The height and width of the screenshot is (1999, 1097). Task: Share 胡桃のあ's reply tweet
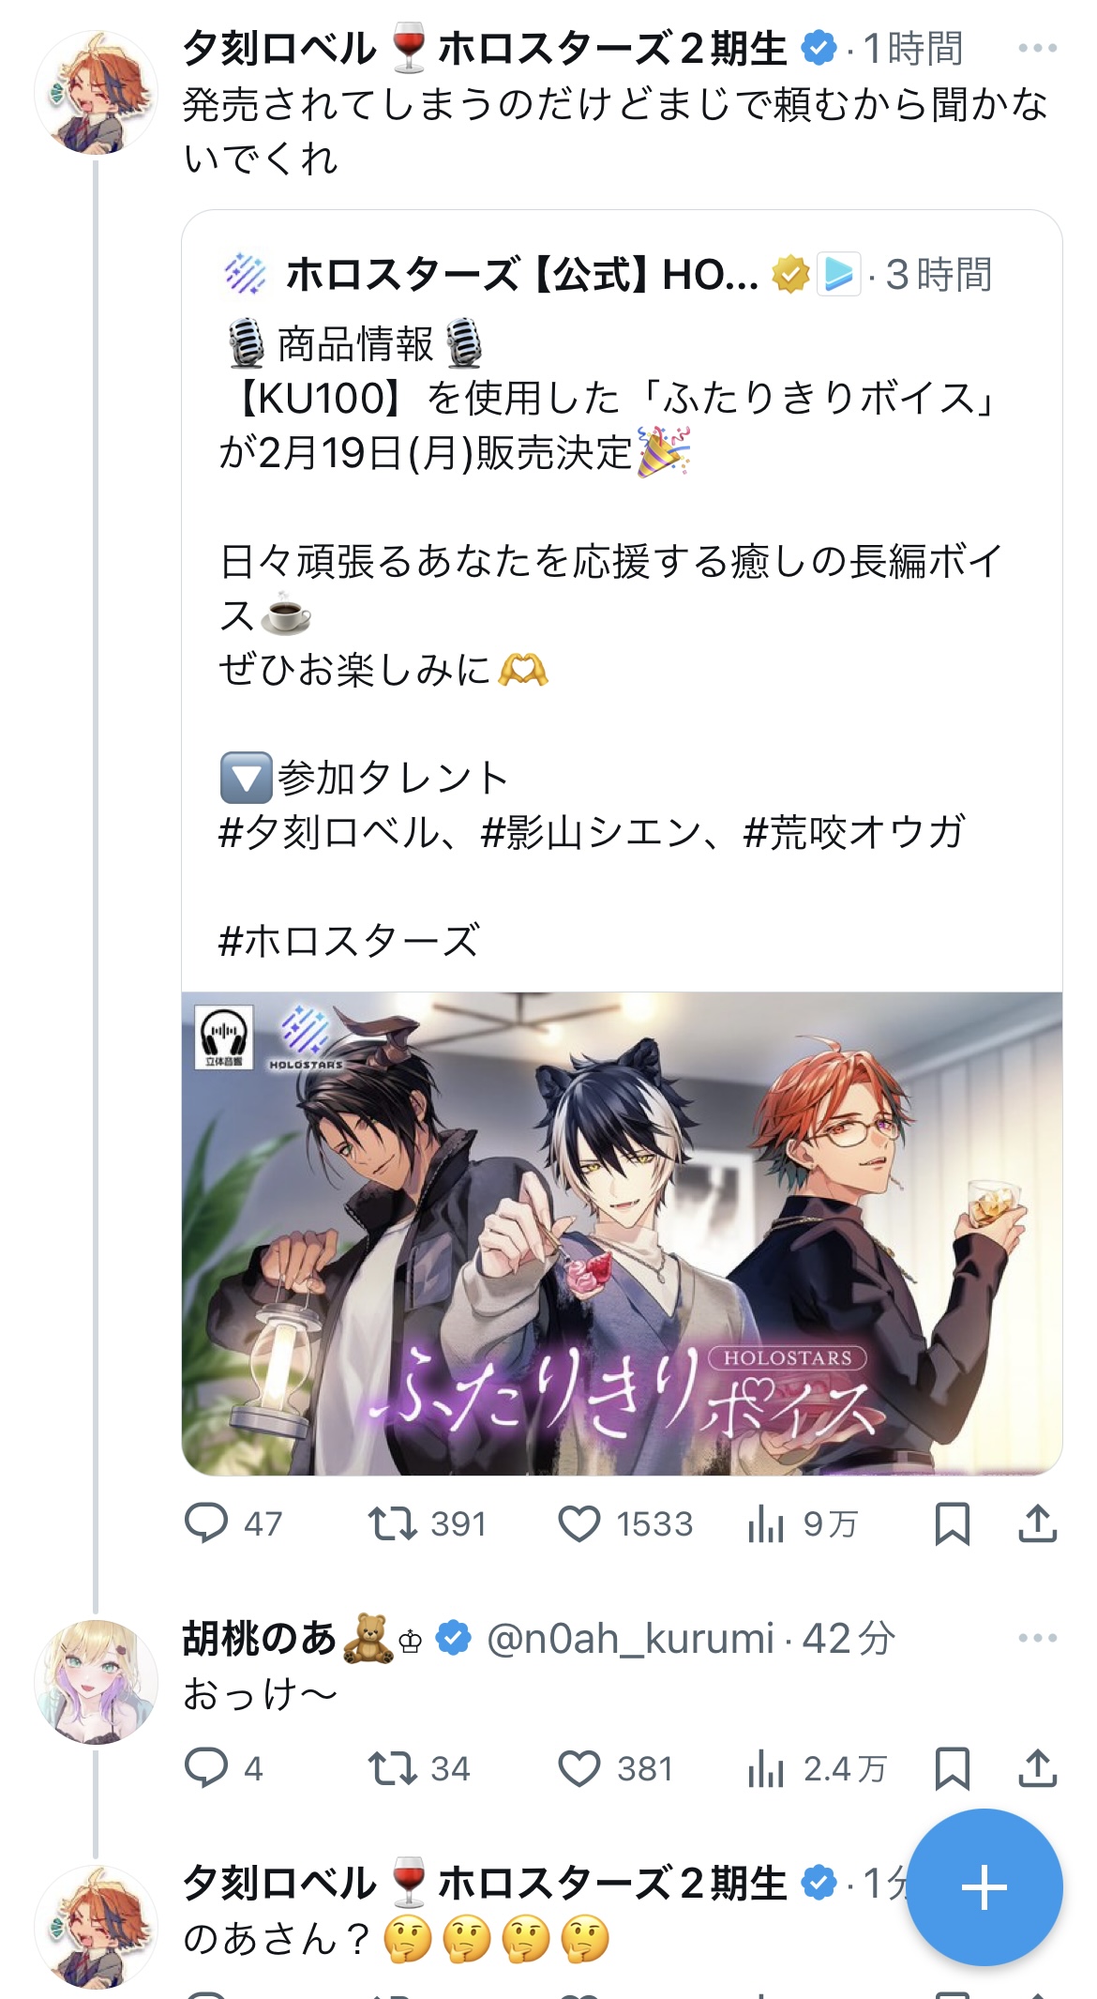point(1038,1768)
